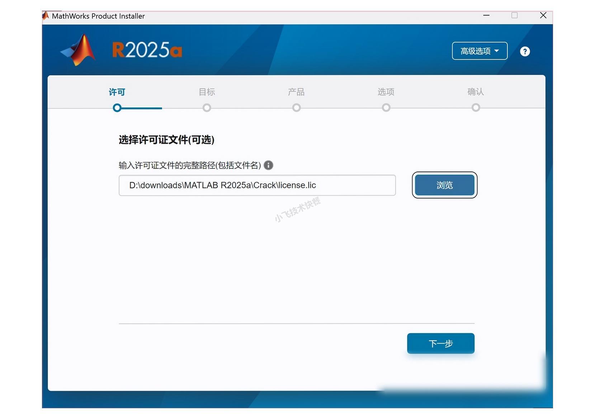Image resolution: width=595 pixels, height=419 pixels.
Task: Minimize the installer window
Action: (x=486, y=15)
